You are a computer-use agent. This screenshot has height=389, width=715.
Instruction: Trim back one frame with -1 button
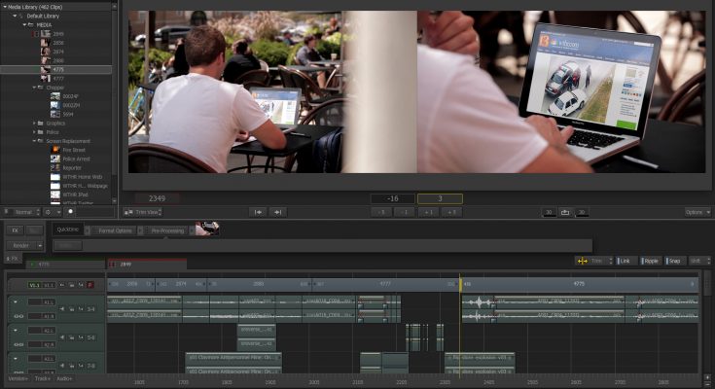405,212
